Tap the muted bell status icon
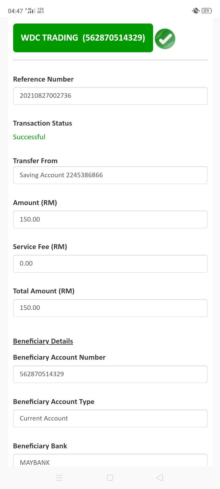This screenshot has width=220, height=489. coord(196,11)
